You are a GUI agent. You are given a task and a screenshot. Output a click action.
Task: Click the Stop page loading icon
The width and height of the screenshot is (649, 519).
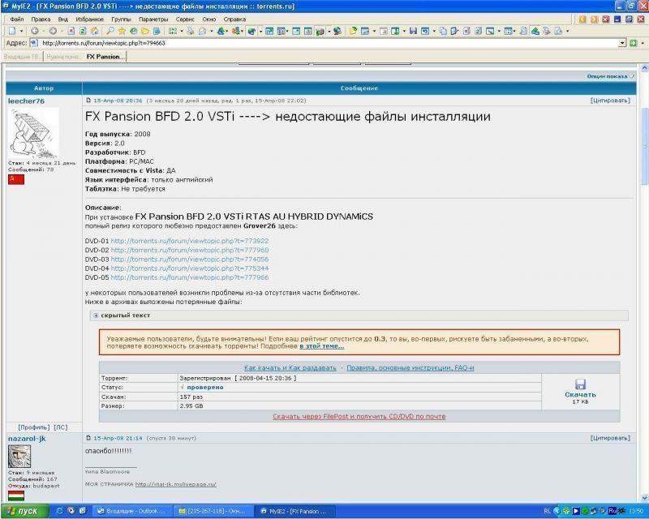click(x=71, y=31)
